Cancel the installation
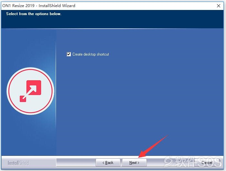The image size is (226, 171). pyautogui.click(x=207, y=163)
